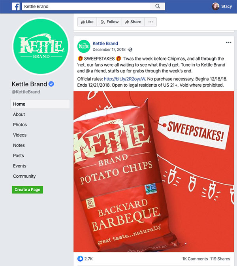This screenshot has width=237, height=266.
Task: Click the blue like reaction icon
Action: (80, 258)
